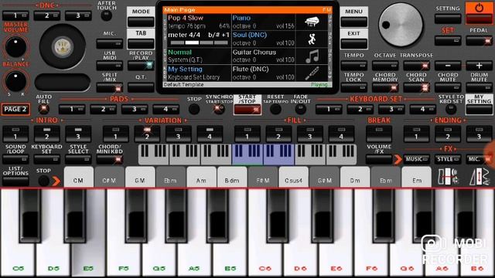Select Intro 2
495x278 pixels.
[46, 134]
